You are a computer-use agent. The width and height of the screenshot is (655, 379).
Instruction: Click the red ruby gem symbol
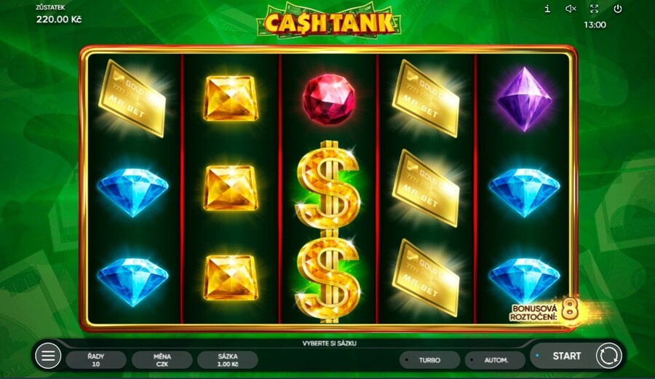[x=329, y=99]
